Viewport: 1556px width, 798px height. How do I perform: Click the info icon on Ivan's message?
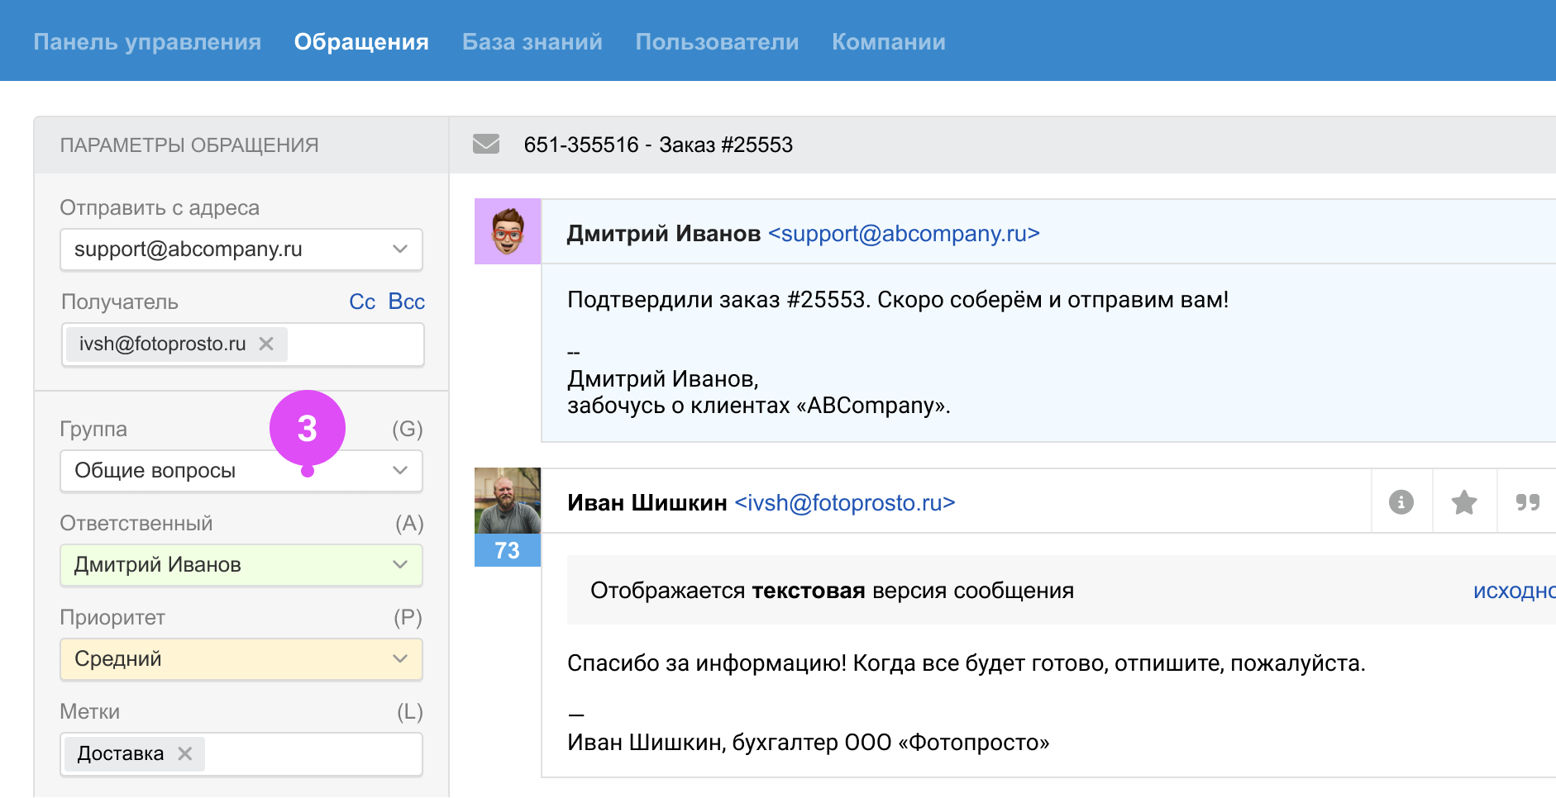1401,502
